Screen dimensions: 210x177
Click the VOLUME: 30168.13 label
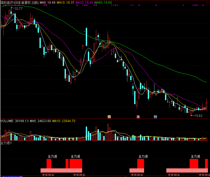pos(14,121)
